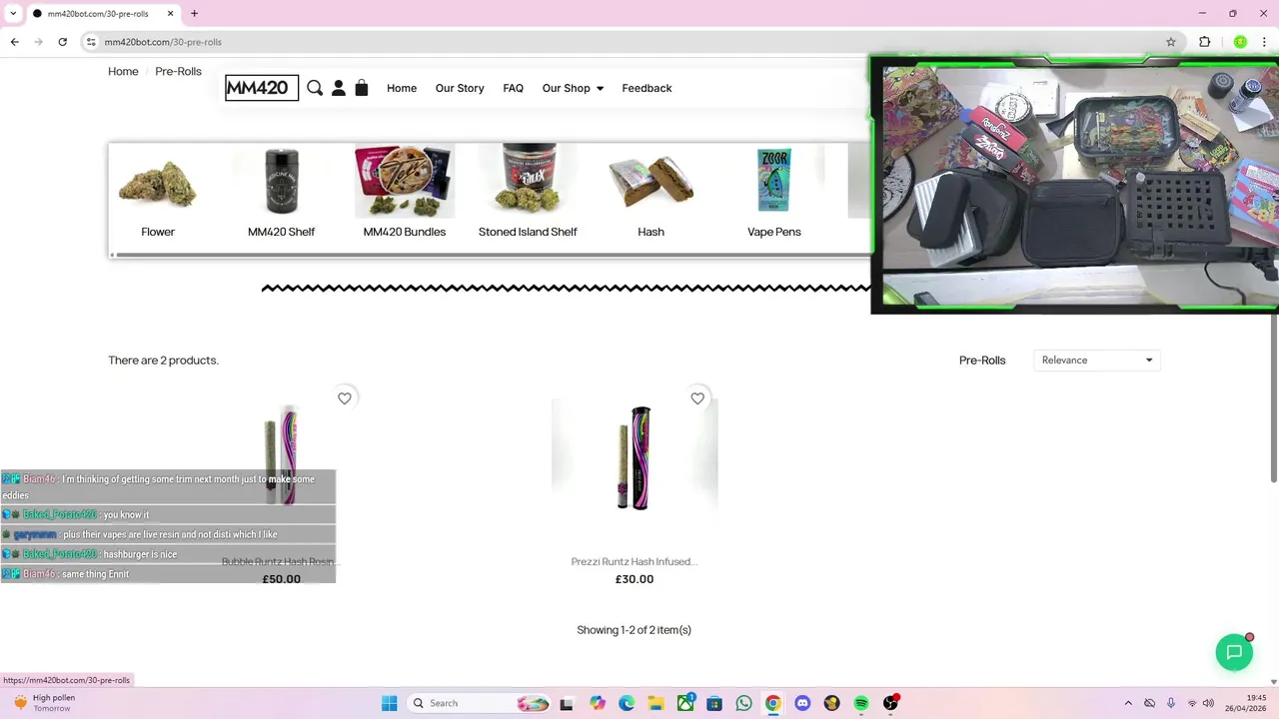Open Task View from the taskbar

(567, 703)
